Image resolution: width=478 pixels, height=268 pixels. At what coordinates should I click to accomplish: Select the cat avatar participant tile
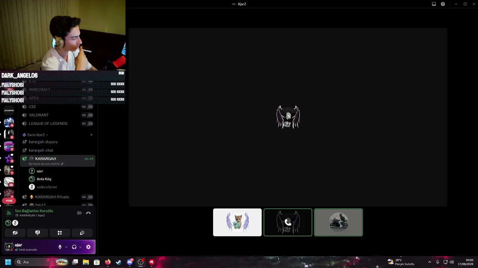tap(238, 222)
